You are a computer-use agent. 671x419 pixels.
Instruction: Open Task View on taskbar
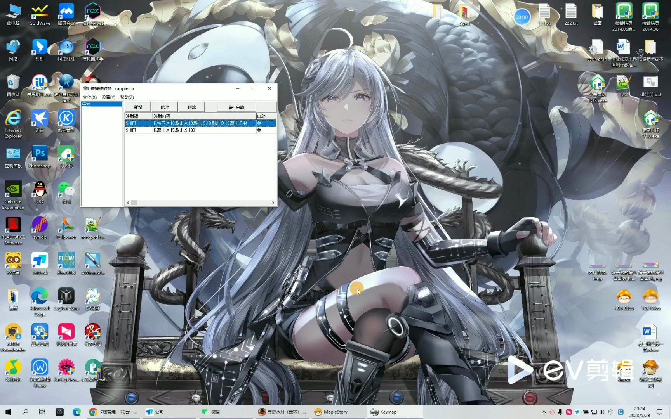point(42,412)
